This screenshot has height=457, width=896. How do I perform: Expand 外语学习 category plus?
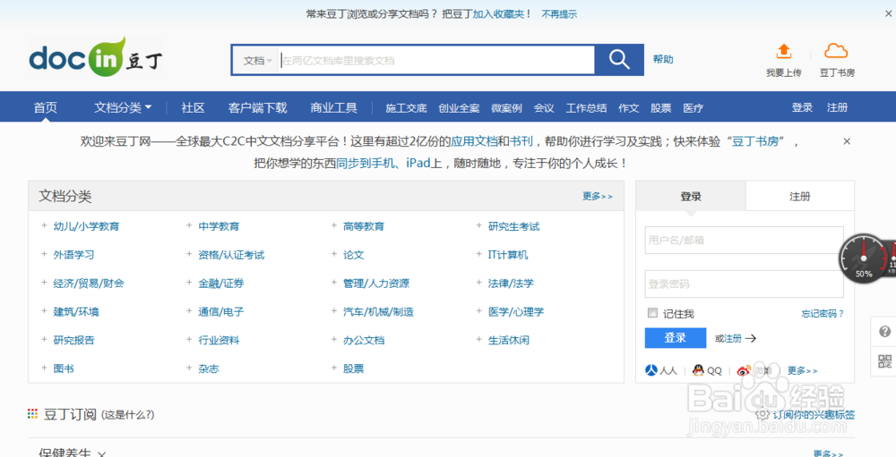[44, 255]
